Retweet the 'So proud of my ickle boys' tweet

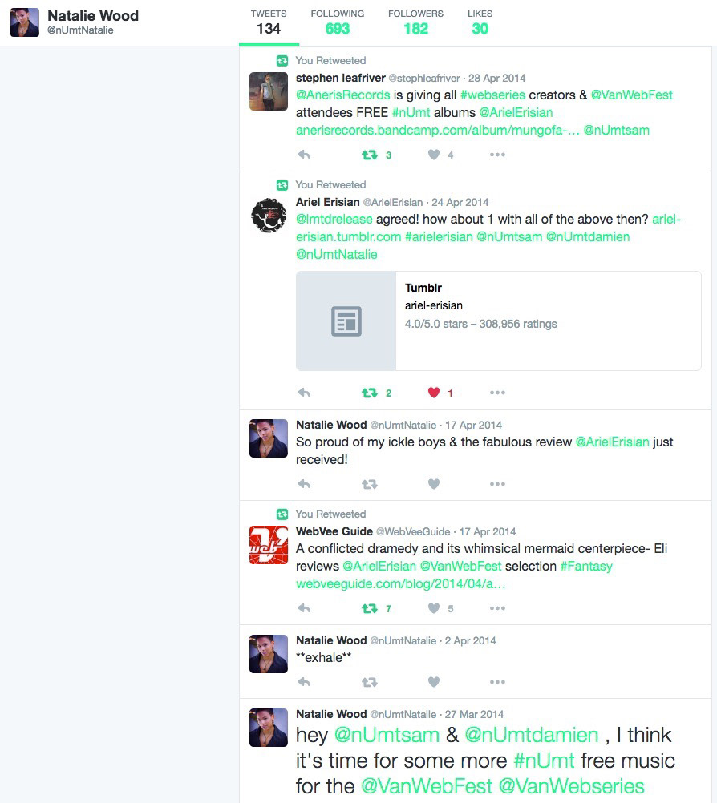pyautogui.click(x=370, y=484)
